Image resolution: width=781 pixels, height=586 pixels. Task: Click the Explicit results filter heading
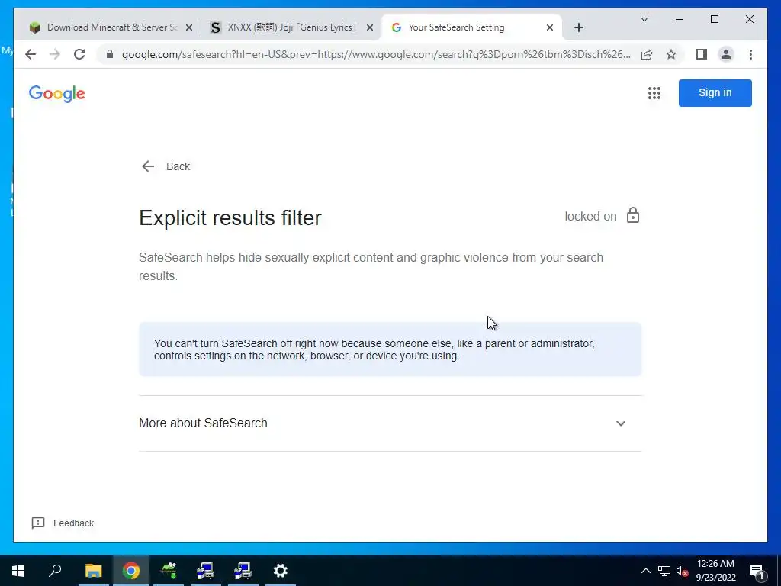tap(230, 217)
